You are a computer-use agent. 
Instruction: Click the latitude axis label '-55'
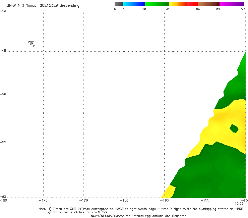[3, 142]
